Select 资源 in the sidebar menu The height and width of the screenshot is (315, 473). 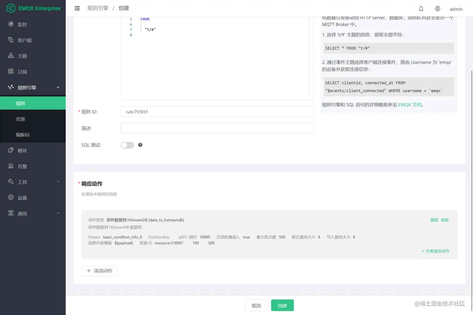click(20, 119)
